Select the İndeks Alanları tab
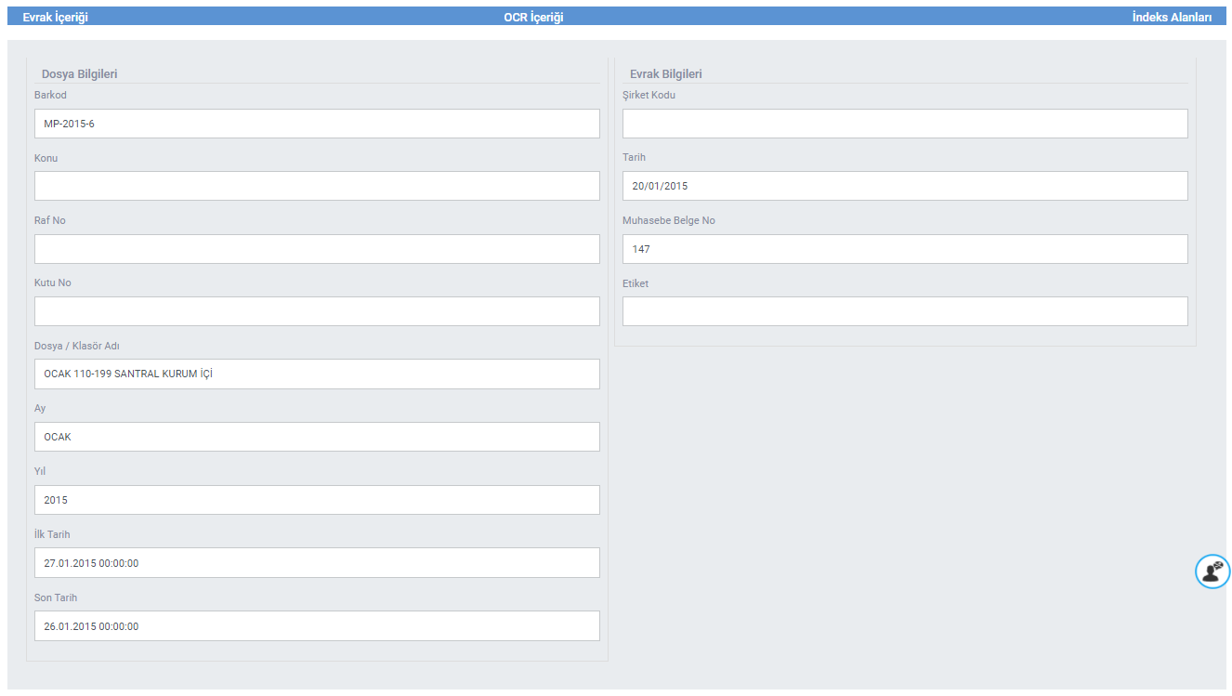This screenshot has width=1232, height=696. click(1171, 17)
